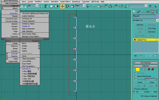159x100 pixels.
Task: Open the Named Selection Sets dropdown
Action: pos(146,5)
